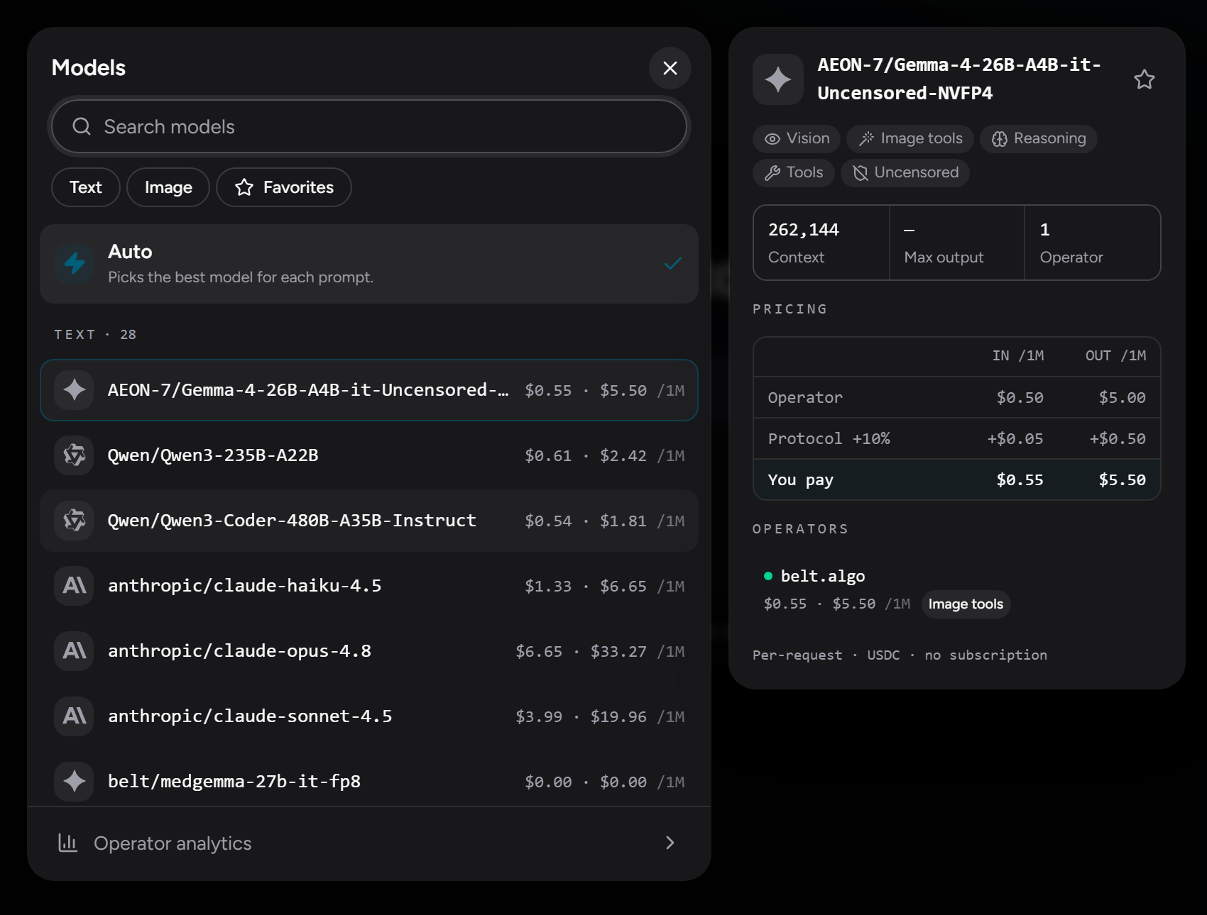Close the Models panel
The height and width of the screenshot is (915, 1207).
pos(670,68)
